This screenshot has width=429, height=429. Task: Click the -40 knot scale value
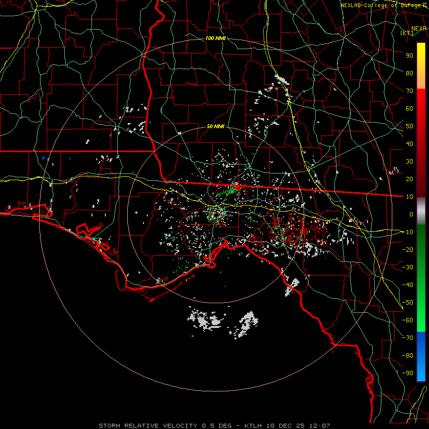[x=408, y=285]
